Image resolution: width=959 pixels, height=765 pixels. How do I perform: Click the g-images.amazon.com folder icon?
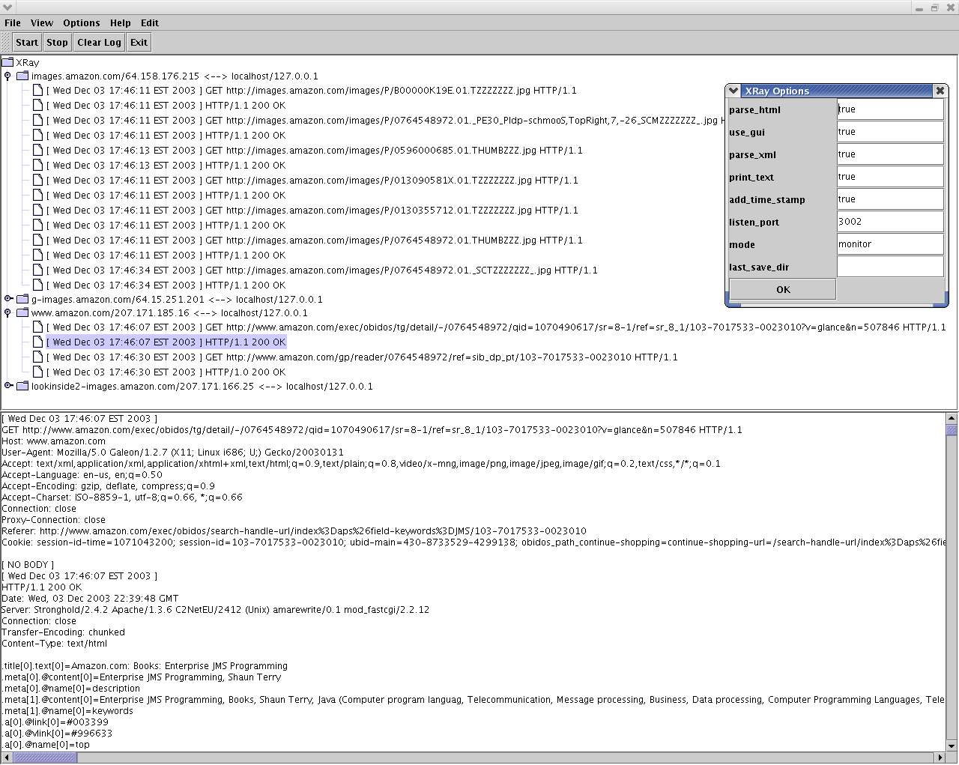pyautogui.click(x=22, y=299)
